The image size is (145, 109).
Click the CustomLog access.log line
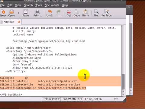click(49, 41)
